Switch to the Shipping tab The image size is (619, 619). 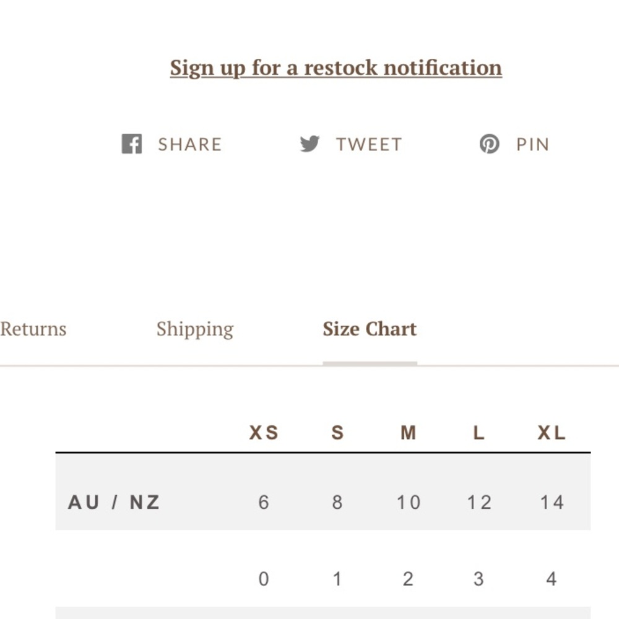pyautogui.click(x=195, y=330)
